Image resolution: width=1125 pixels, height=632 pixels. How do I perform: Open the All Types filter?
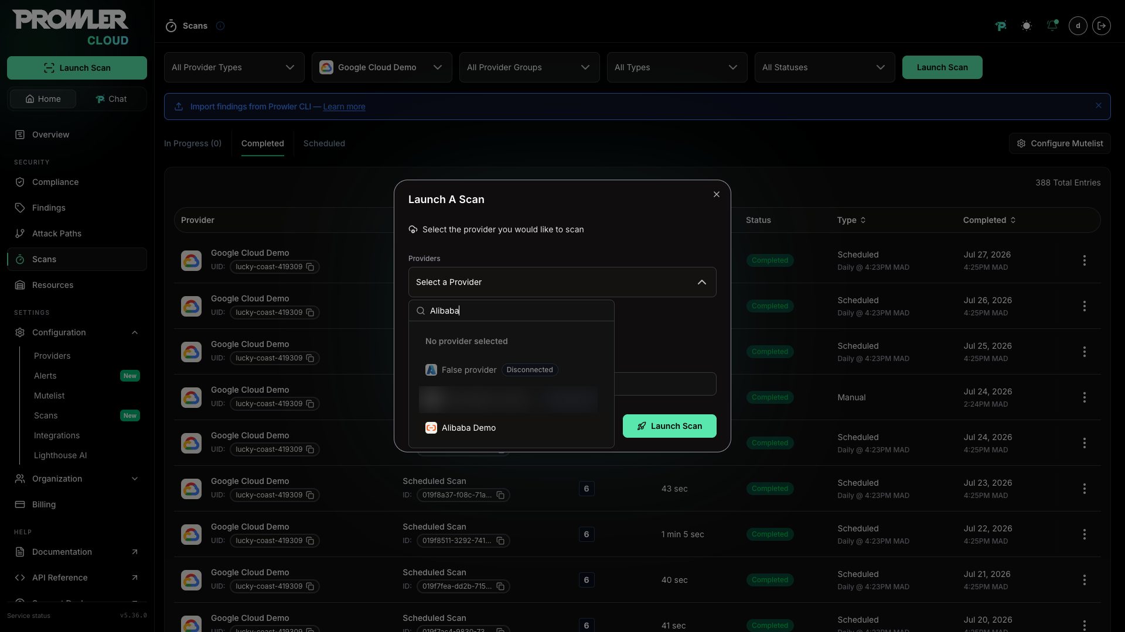[x=677, y=67]
